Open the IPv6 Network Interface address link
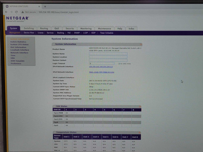The width and height of the screenshot is (203, 152). (102, 72)
